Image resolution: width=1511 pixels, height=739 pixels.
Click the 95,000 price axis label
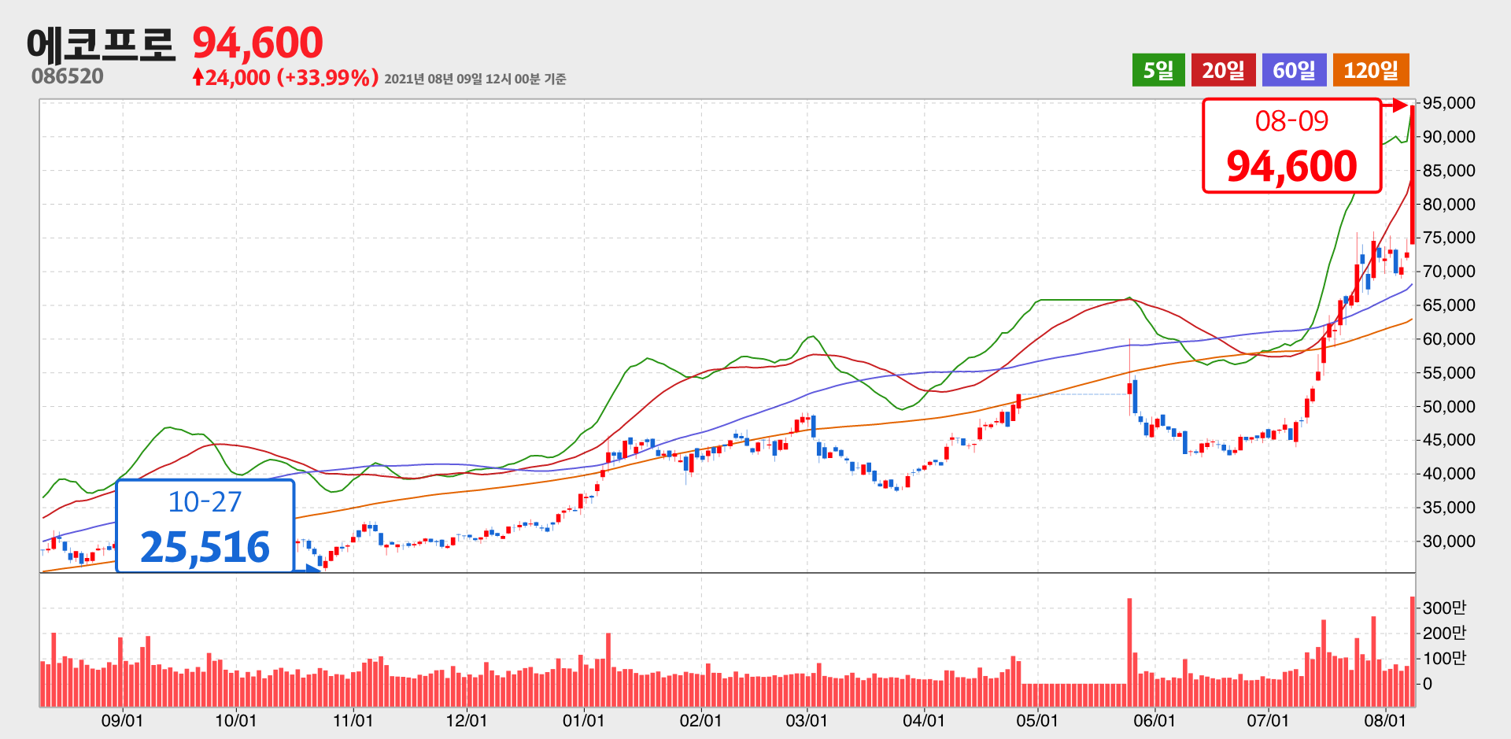[1449, 103]
